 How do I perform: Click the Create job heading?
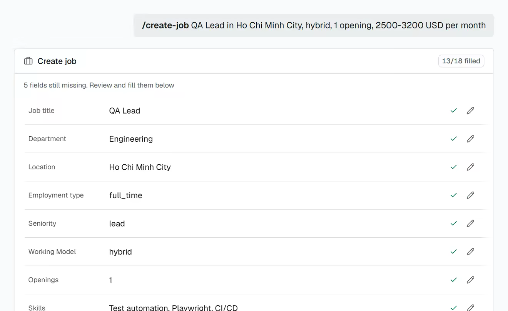(x=57, y=61)
